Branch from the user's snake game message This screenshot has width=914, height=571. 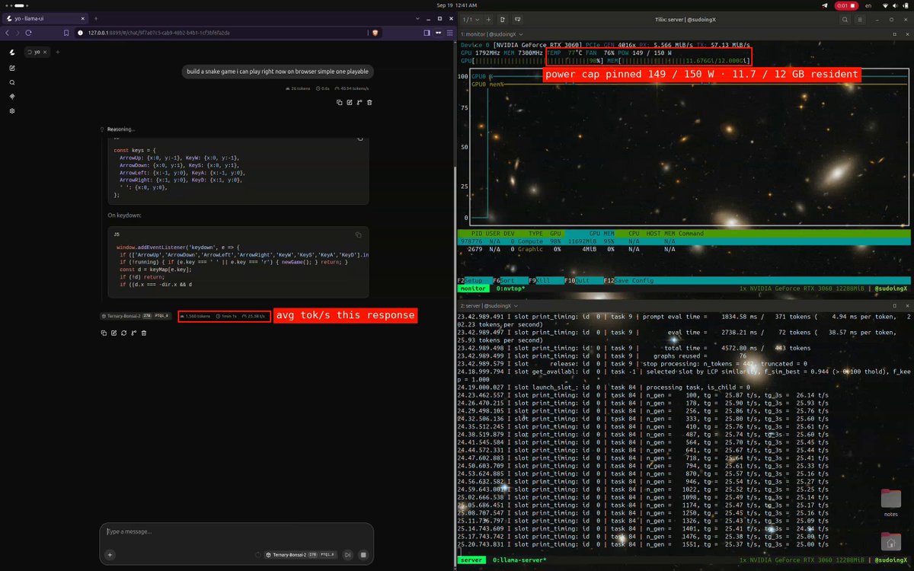[360, 102]
